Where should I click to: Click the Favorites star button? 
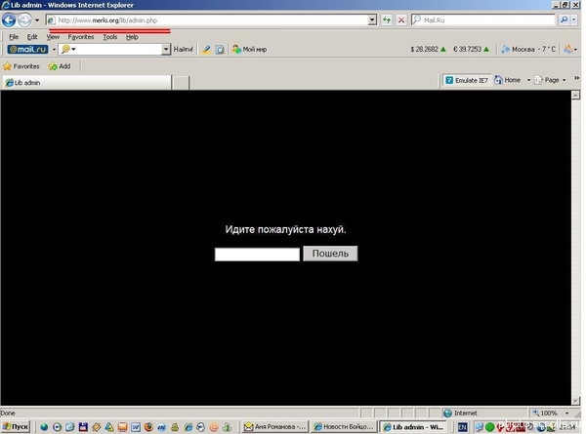click(x=21, y=66)
